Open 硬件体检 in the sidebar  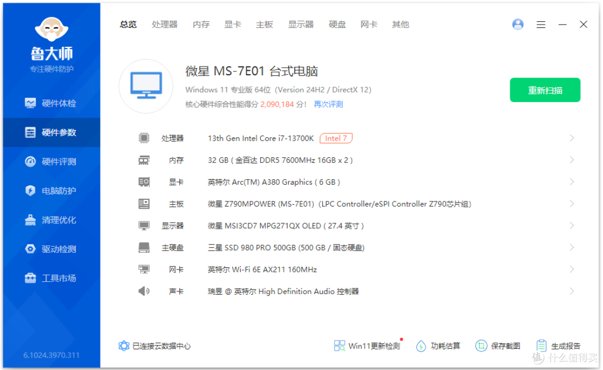(51, 103)
